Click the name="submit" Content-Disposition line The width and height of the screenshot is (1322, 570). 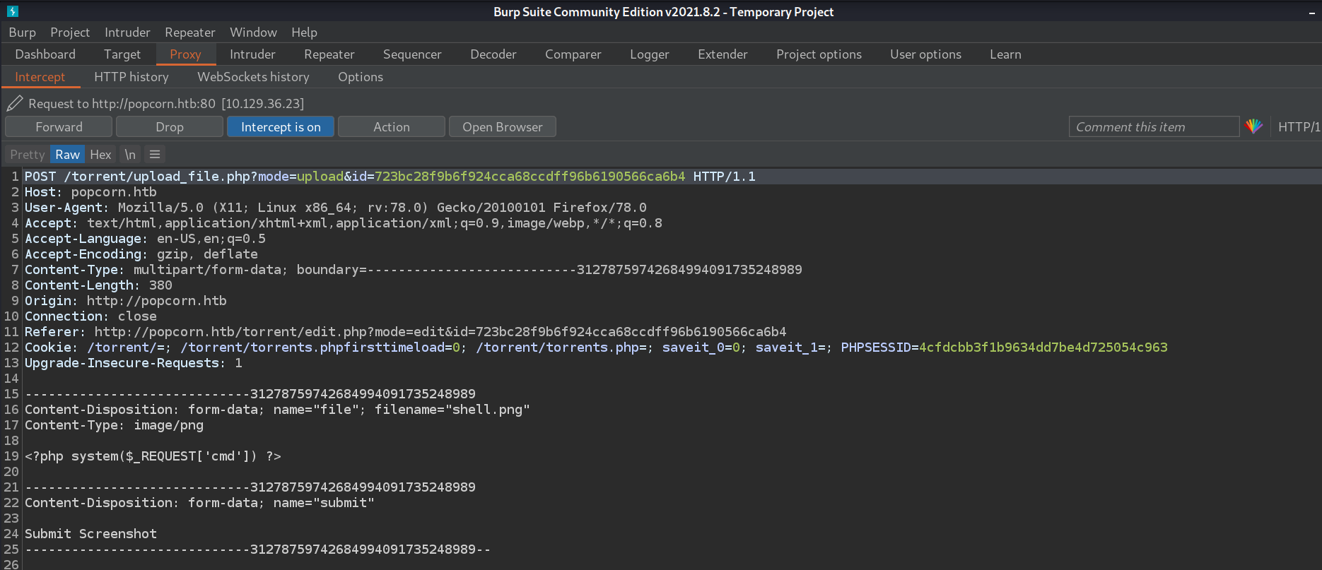(x=199, y=503)
